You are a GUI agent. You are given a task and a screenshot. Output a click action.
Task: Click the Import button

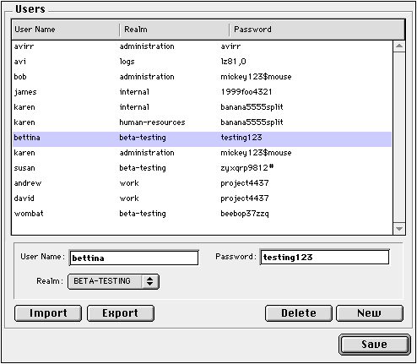(48, 313)
